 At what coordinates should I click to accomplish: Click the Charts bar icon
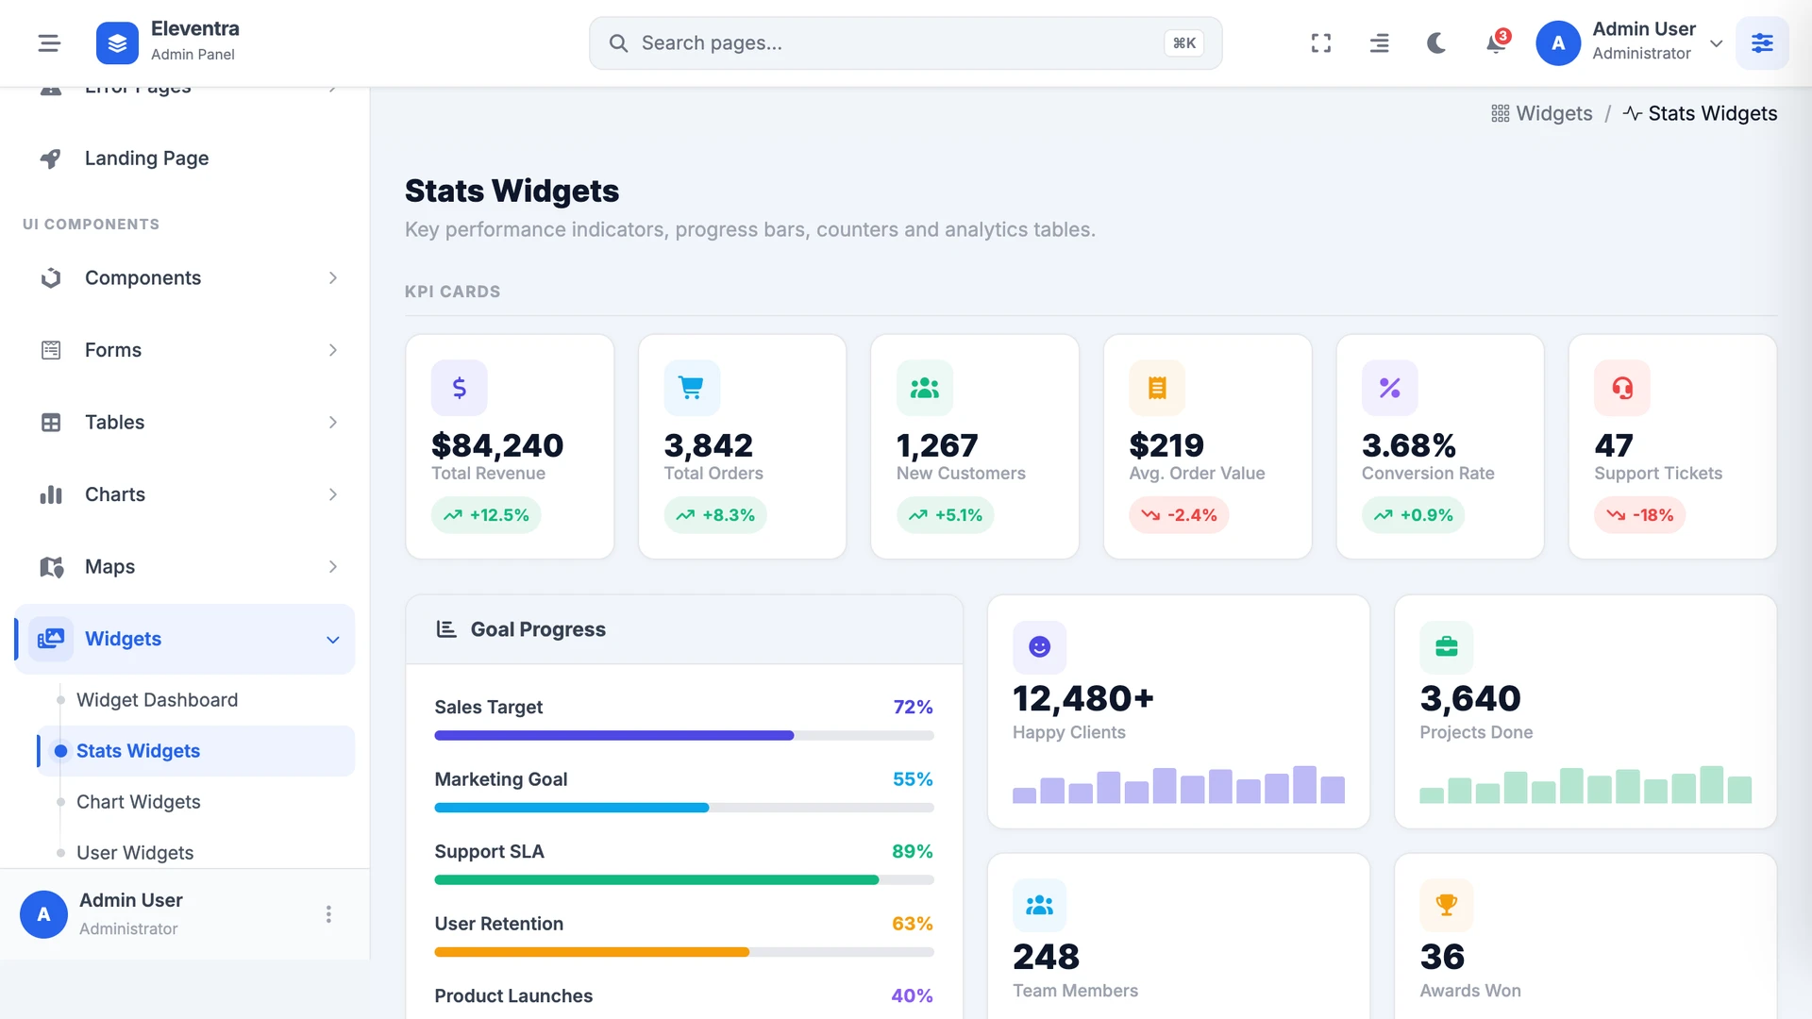51,494
